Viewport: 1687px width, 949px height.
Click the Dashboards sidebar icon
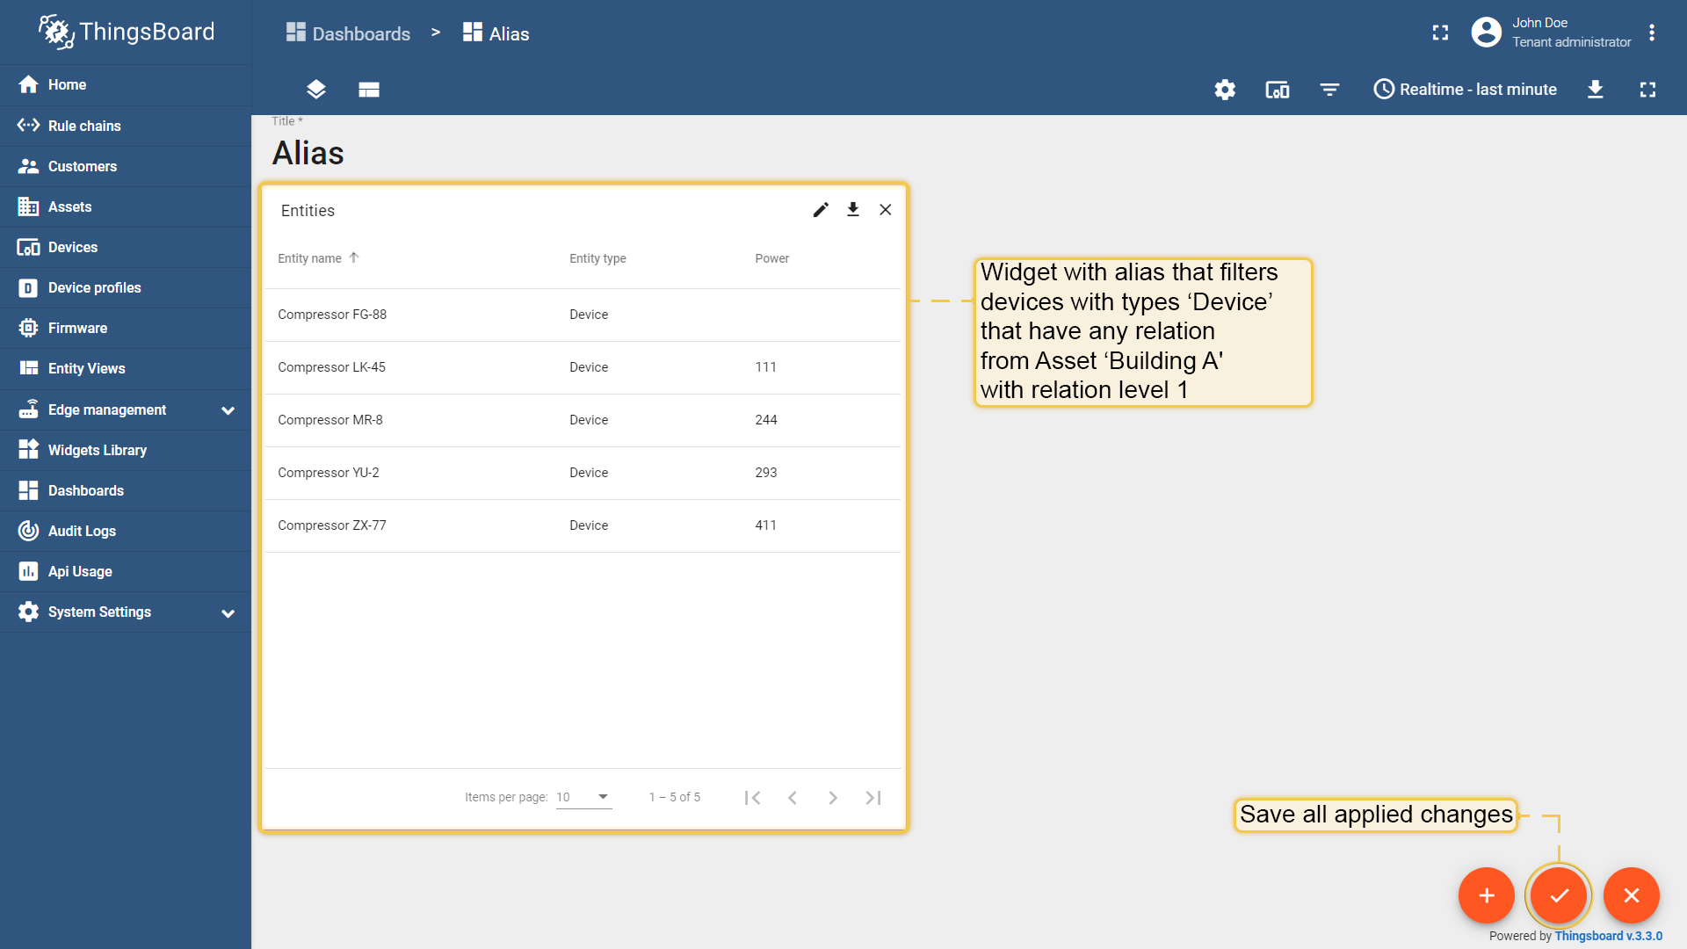coord(28,490)
